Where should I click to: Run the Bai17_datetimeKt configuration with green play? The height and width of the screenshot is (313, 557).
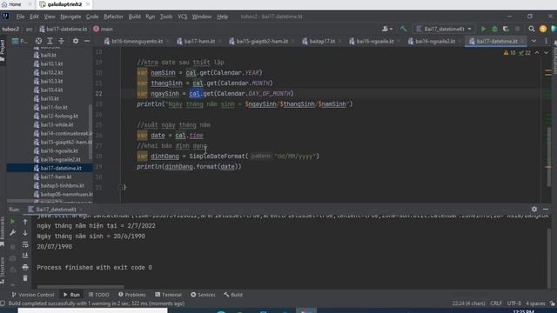483,29
